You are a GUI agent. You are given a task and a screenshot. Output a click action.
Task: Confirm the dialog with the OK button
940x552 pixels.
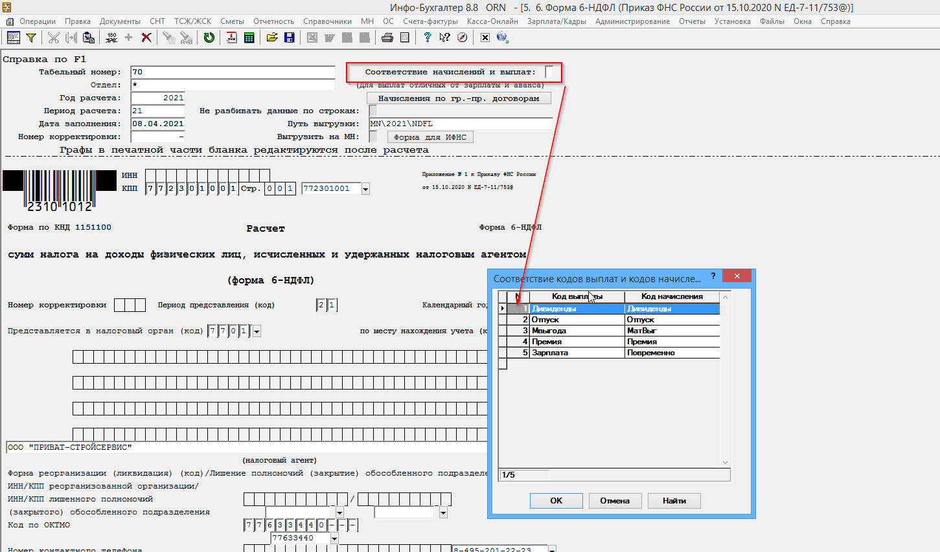pyautogui.click(x=556, y=501)
